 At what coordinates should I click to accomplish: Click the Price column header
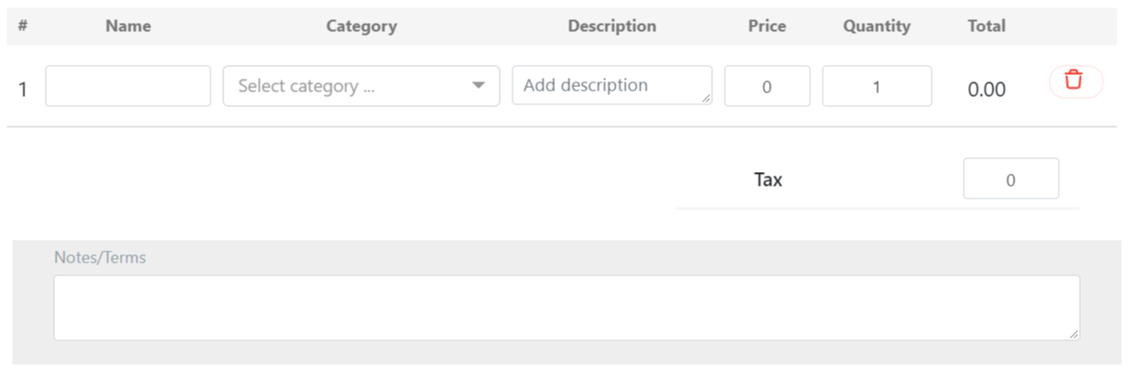767,27
